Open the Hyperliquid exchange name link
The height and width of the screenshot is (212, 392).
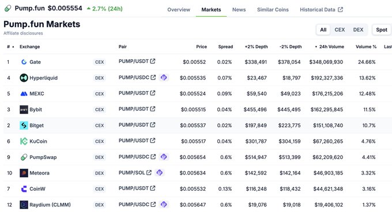tap(43, 78)
